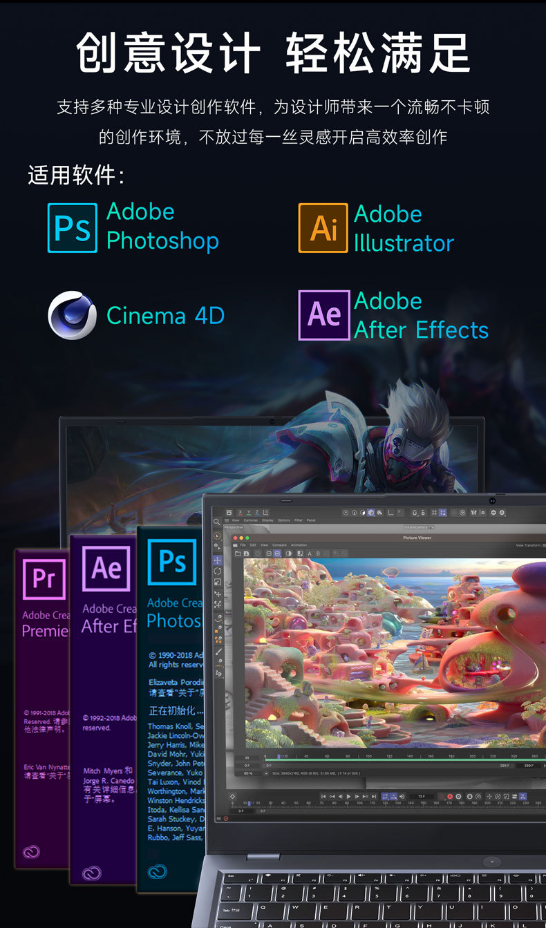Click the frame marker on Picture Viewer timeline

279,756
